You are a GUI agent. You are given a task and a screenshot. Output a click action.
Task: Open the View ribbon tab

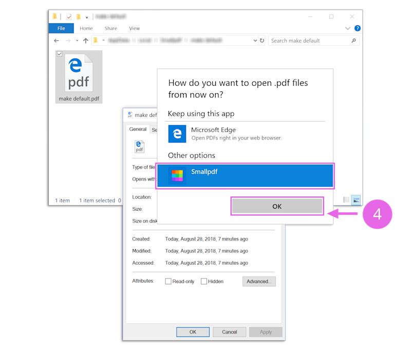click(134, 28)
